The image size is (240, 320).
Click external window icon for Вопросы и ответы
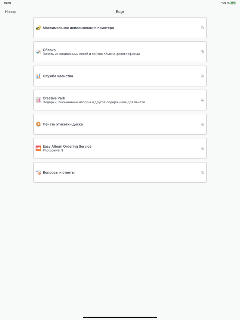pyautogui.click(x=202, y=172)
